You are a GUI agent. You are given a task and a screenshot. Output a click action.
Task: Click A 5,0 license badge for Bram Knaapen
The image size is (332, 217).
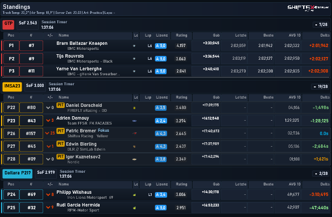click(x=160, y=46)
